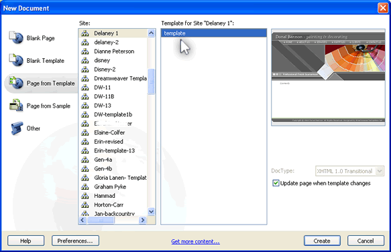Viewport: 391px width, 252px height.
Task: Select the Blank Page category icon
Action: click(x=16, y=38)
